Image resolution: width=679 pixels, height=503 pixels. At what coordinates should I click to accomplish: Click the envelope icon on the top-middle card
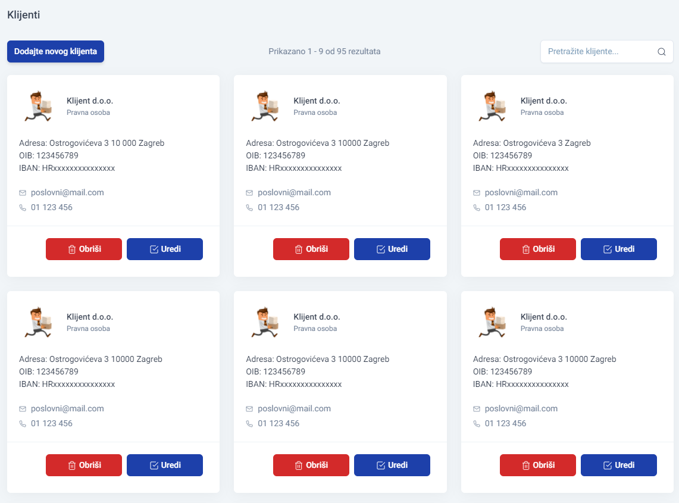pyautogui.click(x=249, y=193)
